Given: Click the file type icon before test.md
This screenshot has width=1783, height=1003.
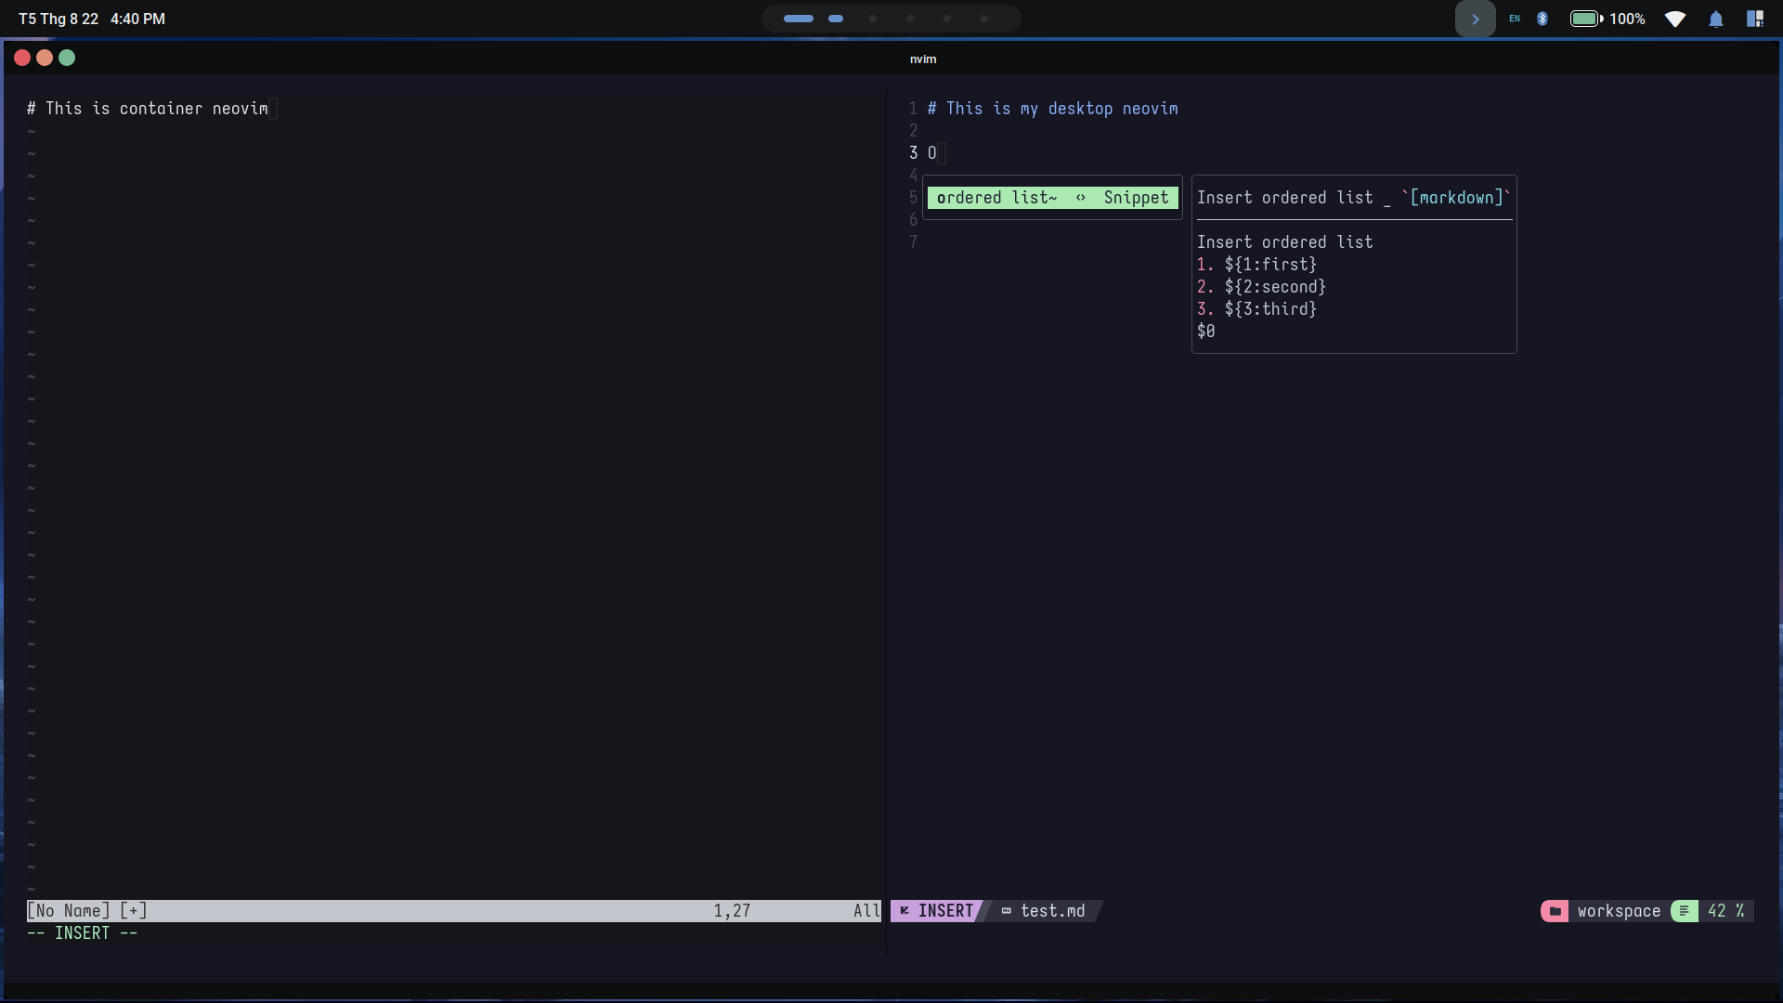Looking at the screenshot, I should pos(1006,911).
